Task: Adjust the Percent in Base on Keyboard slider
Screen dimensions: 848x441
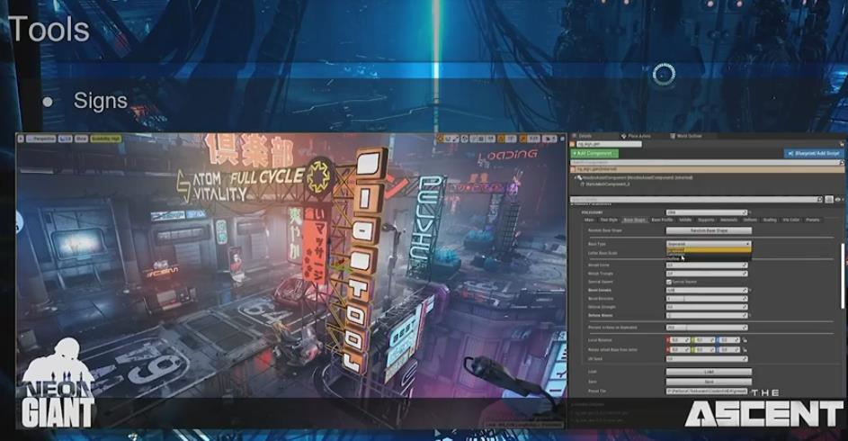Action: 706,328
